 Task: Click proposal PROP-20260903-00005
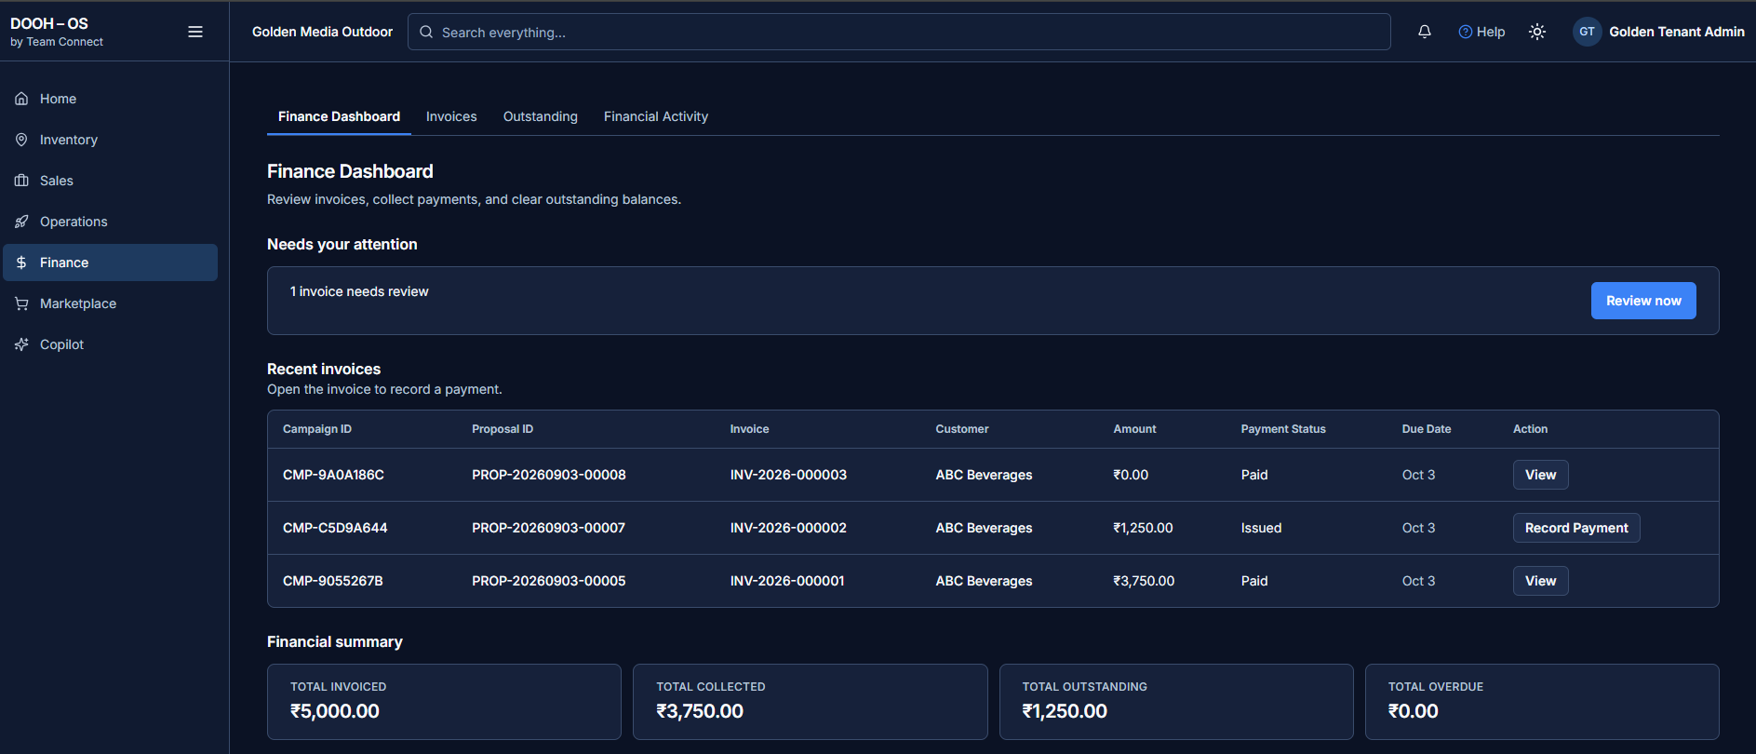point(549,581)
